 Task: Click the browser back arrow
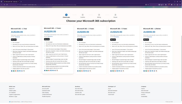coord(2,5)
